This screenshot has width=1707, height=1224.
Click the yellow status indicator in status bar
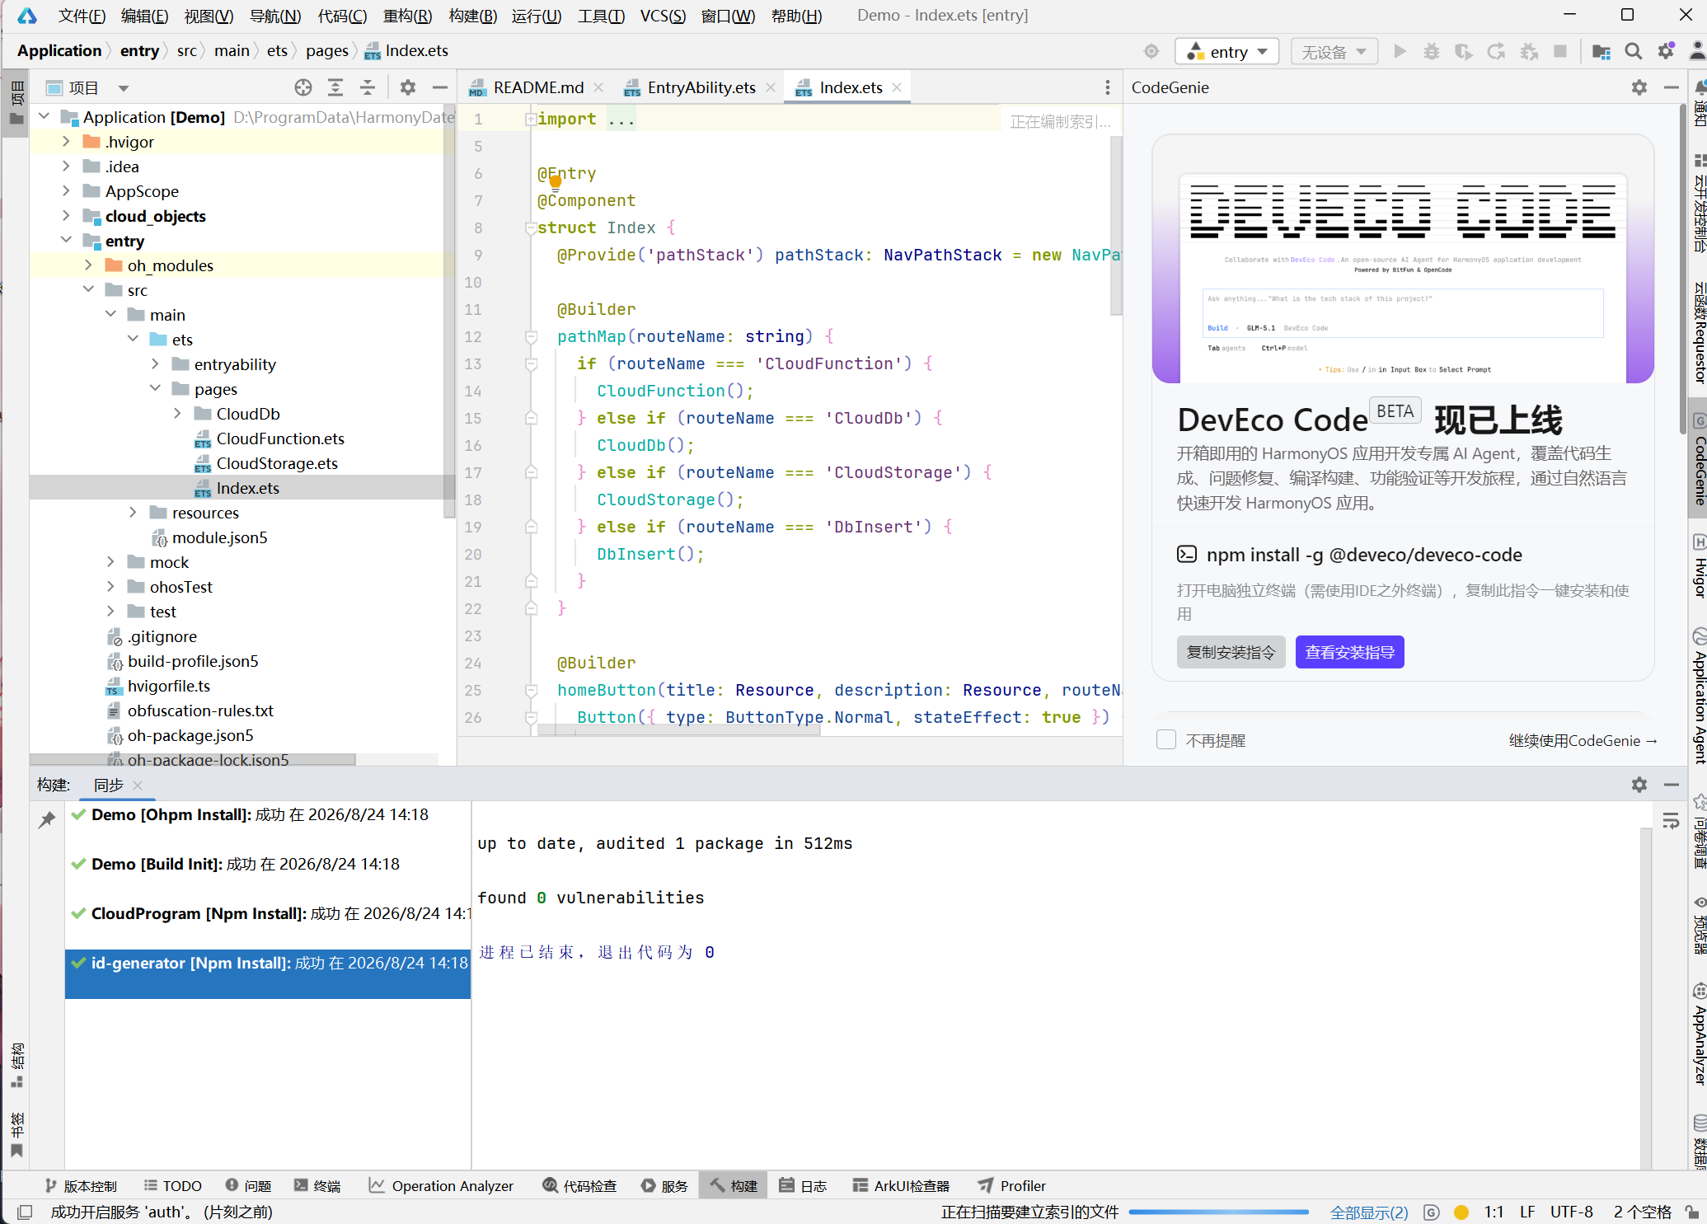pyautogui.click(x=1461, y=1212)
